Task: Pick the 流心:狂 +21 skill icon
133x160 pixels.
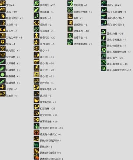Action: click(x=37, y=75)
